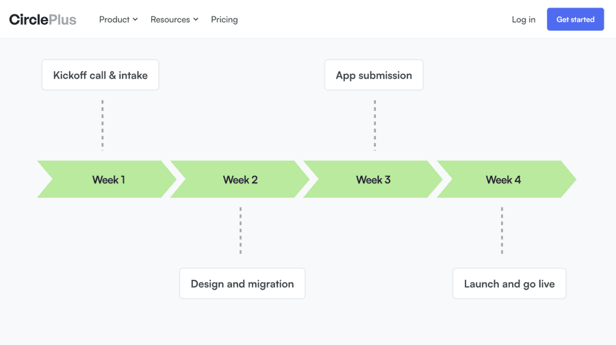
Task: Click the Log in link
Action: coord(524,19)
